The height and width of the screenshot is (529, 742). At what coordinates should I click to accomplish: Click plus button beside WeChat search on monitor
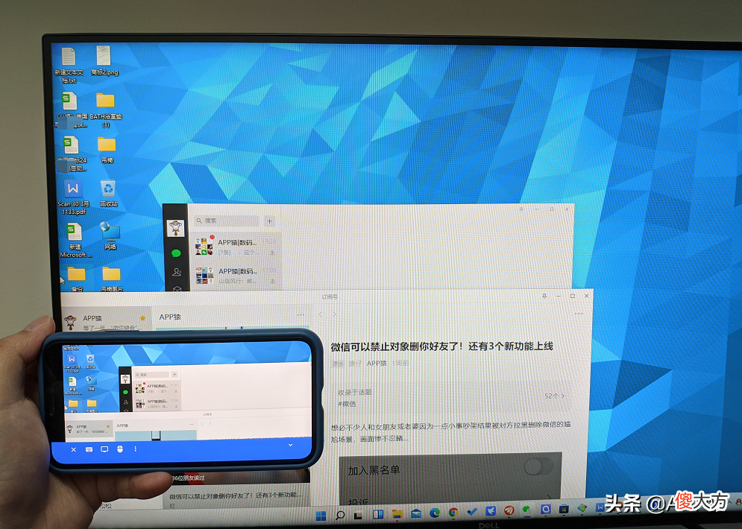270,221
